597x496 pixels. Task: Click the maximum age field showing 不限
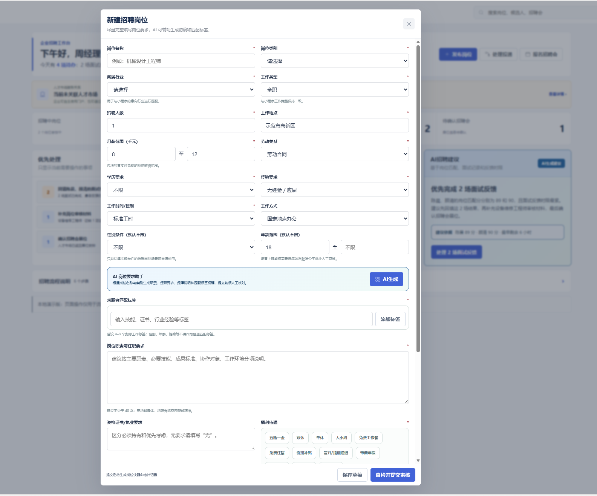375,247
